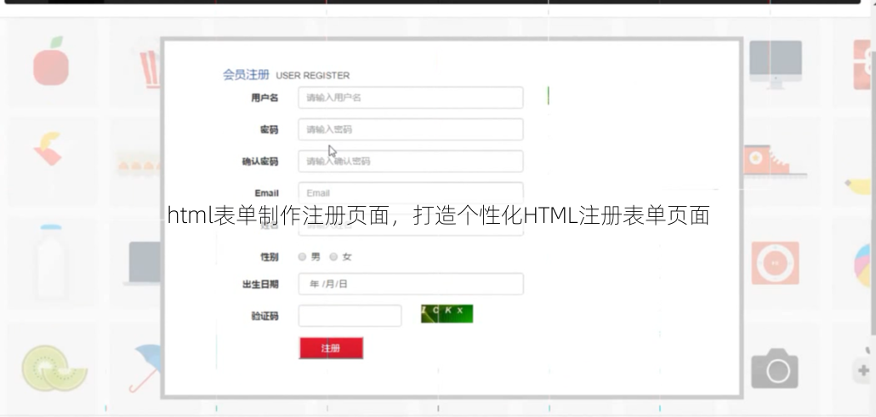Submit the form with red 注册 button
Screen dimensions: 876x417
332,348
